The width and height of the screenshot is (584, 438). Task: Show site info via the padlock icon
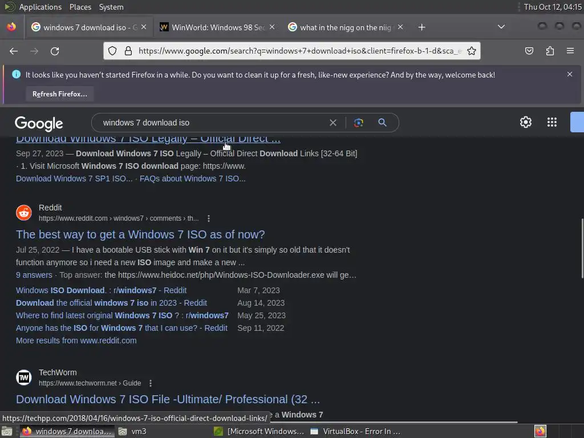(128, 51)
